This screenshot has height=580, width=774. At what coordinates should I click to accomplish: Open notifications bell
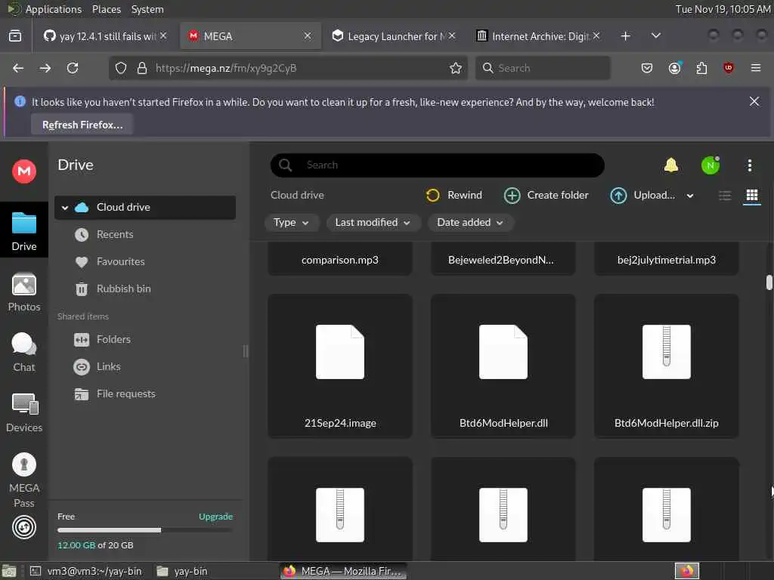coord(671,165)
